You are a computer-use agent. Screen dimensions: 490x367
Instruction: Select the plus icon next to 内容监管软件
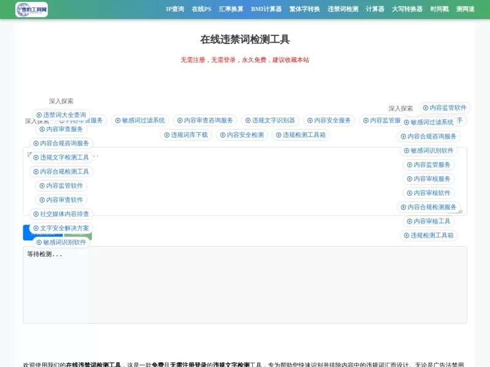(426, 108)
